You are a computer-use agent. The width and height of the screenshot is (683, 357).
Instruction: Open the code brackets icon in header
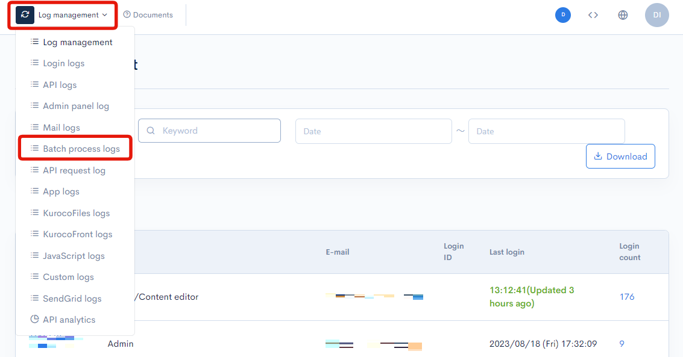[x=593, y=15]
